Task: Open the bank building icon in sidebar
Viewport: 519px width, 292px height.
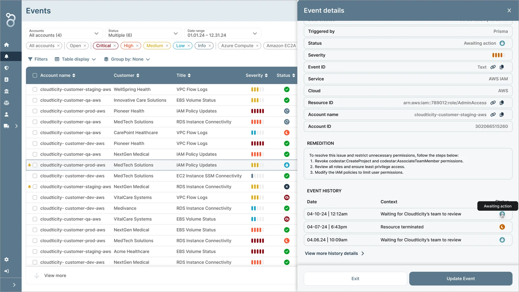Action: point(6,91)
